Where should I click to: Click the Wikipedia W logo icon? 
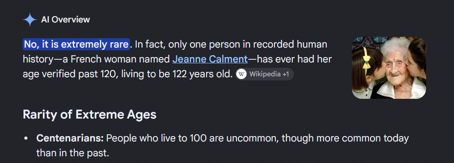click(x=242, y=74)
